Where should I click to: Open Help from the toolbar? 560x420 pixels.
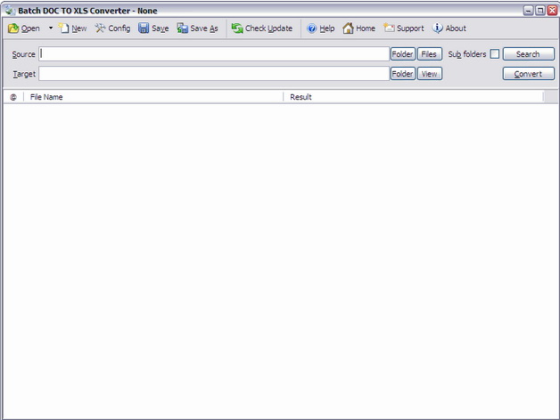coord(321,28)
